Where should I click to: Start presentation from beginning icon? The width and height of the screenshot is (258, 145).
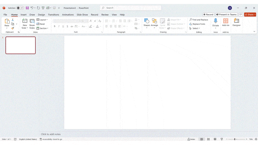43,8
